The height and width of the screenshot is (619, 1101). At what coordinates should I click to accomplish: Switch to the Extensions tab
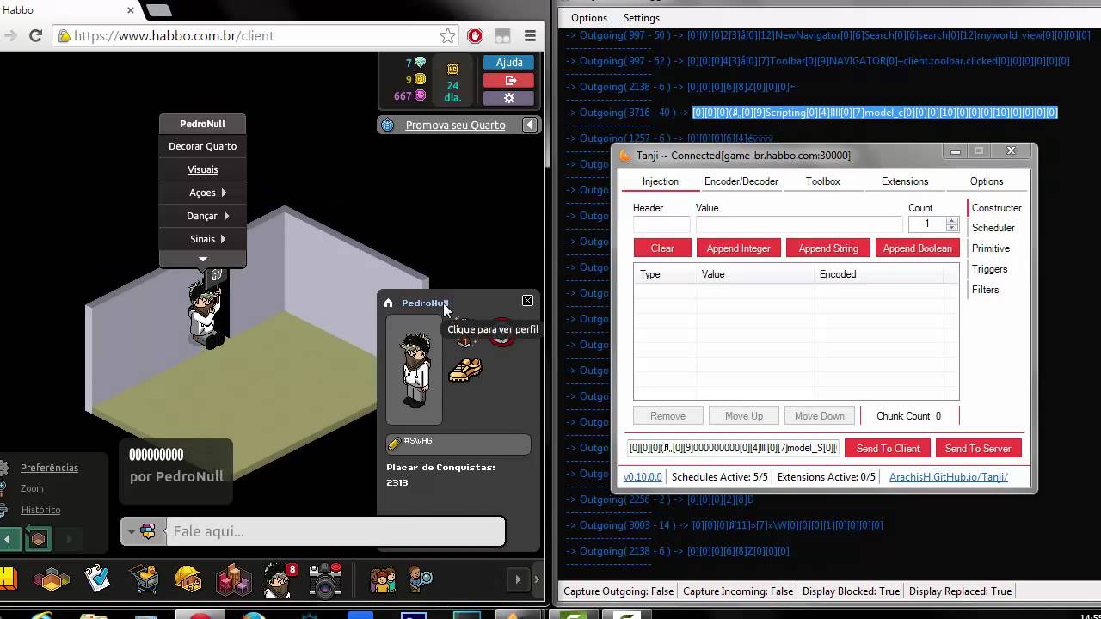click(x=905, y=181)
